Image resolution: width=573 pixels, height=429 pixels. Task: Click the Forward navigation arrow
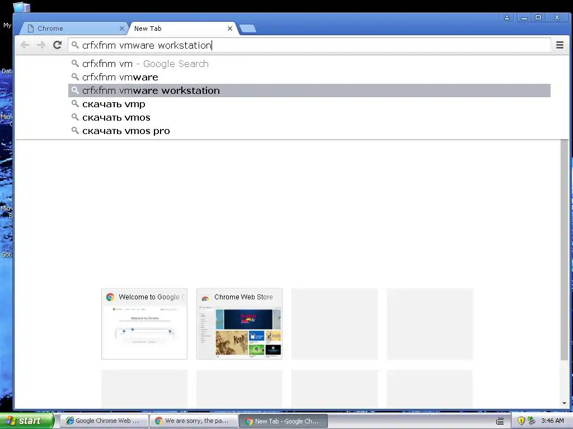[41, 45]
